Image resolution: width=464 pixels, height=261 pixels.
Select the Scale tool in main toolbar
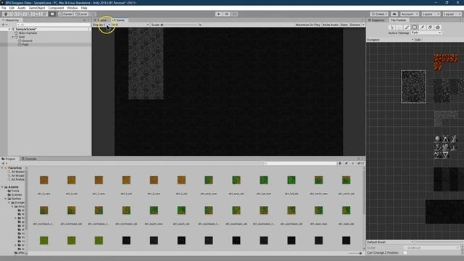tap(29, 14)
